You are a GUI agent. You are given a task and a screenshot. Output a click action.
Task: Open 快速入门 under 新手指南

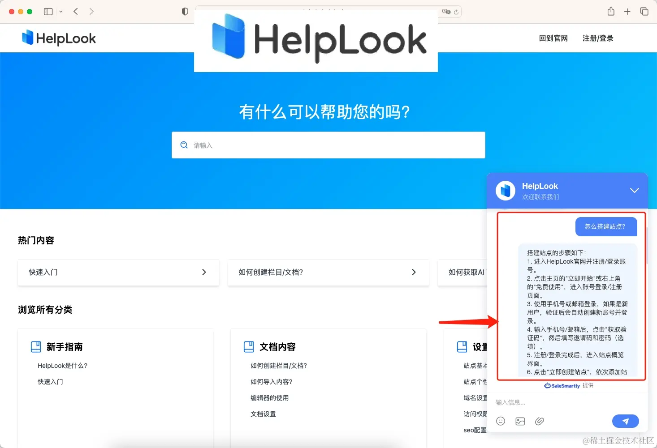tap(50, 382)
